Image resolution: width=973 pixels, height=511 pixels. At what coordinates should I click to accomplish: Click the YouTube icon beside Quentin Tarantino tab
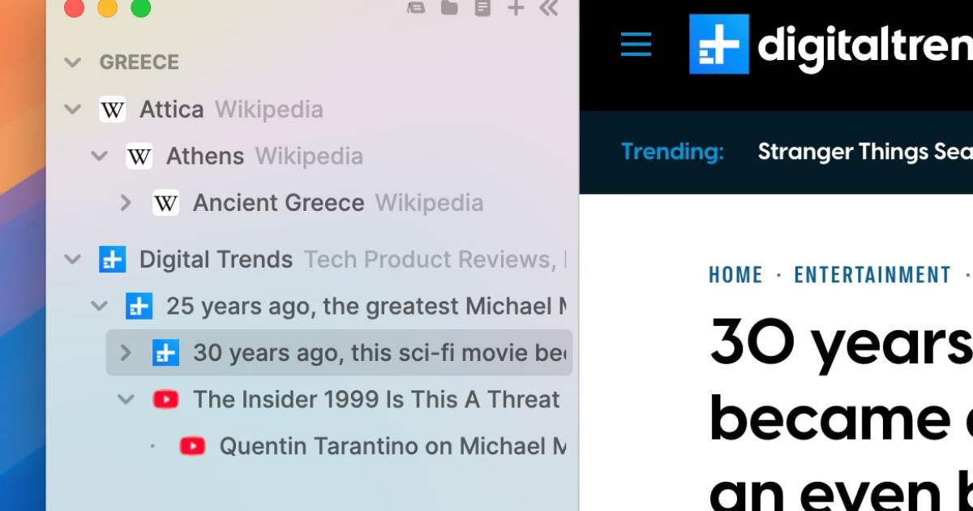192,446
